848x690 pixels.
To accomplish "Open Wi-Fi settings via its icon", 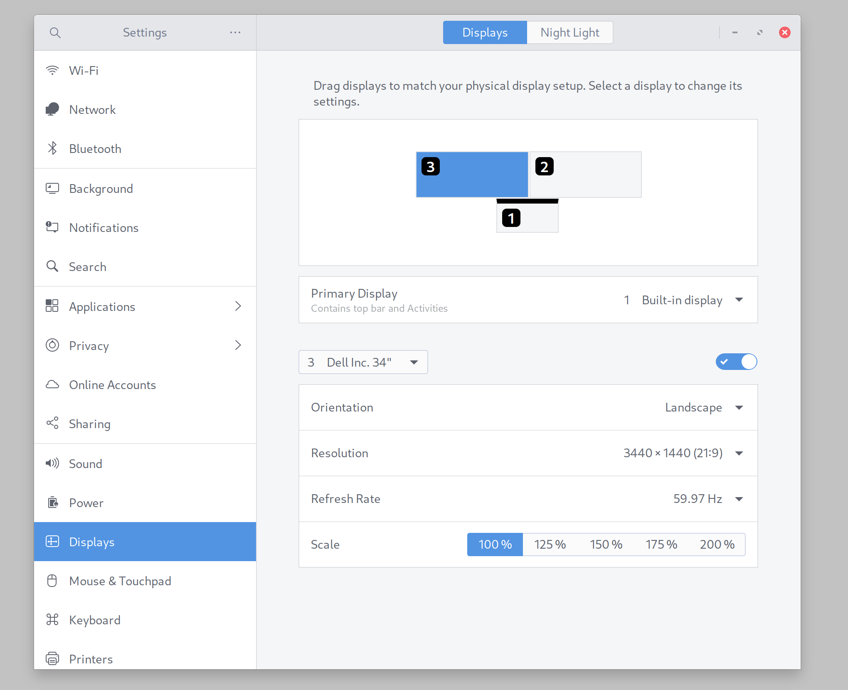I will coord(52,70).
